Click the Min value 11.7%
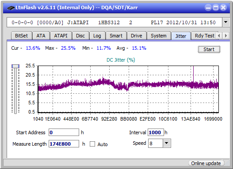Screen dimensions: 233x169 [x=104, y=48]
